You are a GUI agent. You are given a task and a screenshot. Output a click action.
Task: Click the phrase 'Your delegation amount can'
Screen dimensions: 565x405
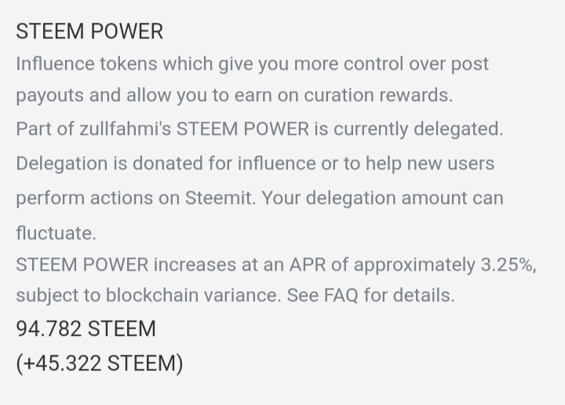[x=382, y=198]
